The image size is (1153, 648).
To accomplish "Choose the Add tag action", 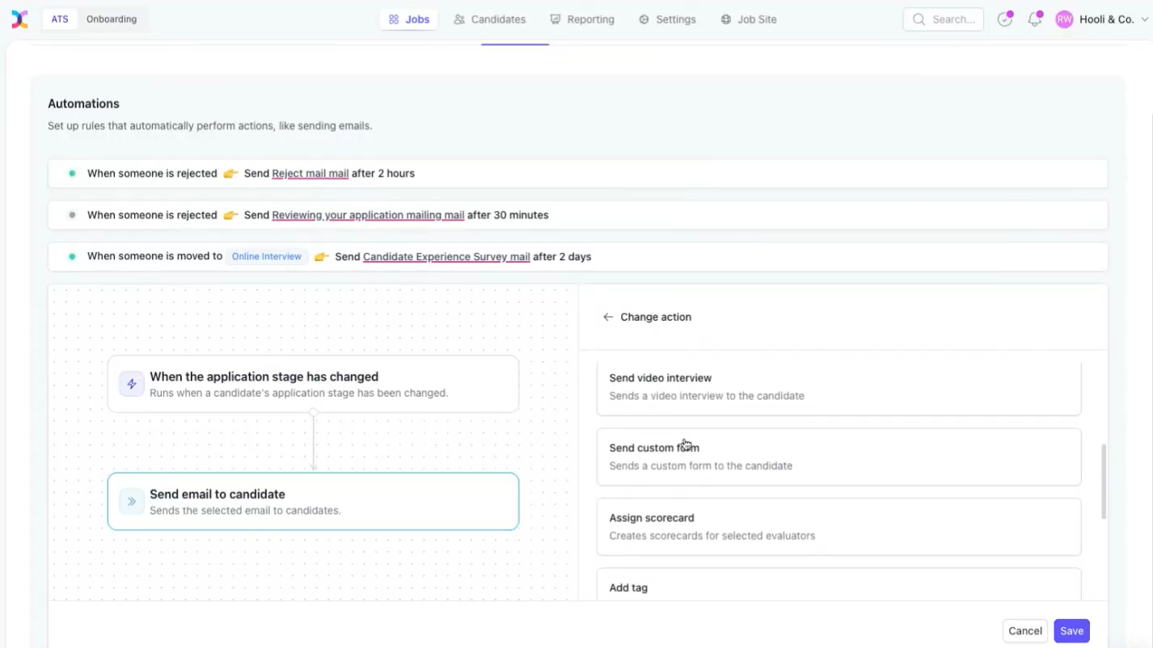I will pos(838,585).
